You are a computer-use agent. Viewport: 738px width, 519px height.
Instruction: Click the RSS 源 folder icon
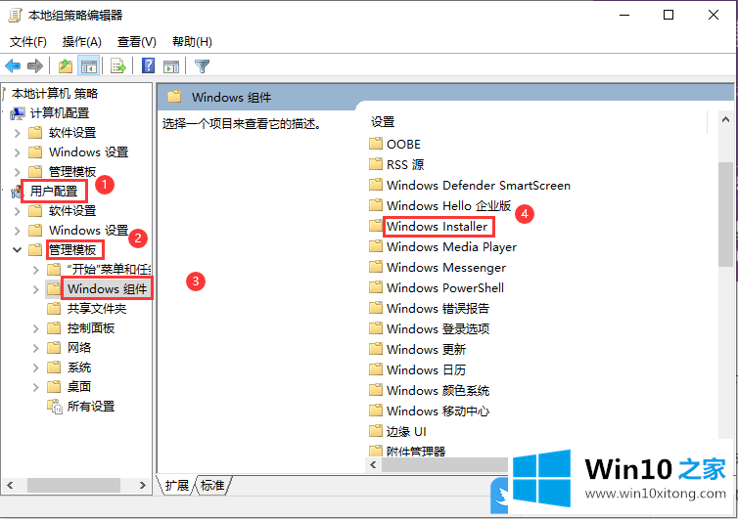(x=376, y=164)
